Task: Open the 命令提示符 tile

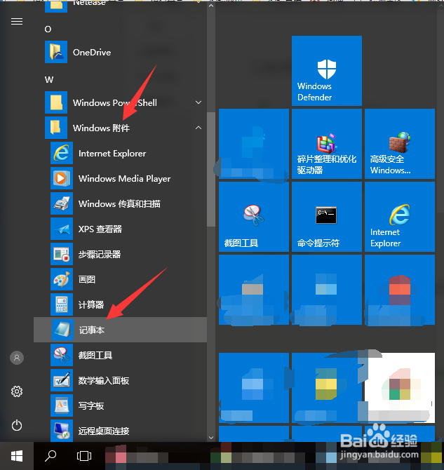Action: click(x=327, y=217)
